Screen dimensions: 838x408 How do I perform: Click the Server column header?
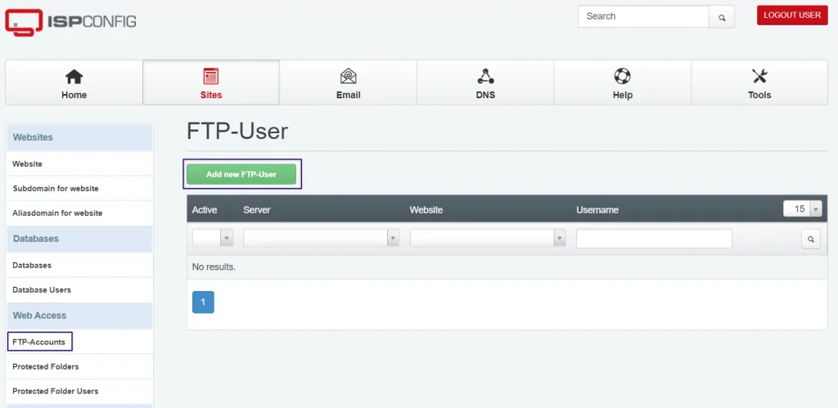coord(256,210)
